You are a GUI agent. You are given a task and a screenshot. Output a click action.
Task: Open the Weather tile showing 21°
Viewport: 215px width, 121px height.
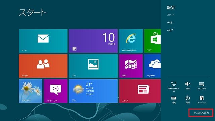pos(93,91)
